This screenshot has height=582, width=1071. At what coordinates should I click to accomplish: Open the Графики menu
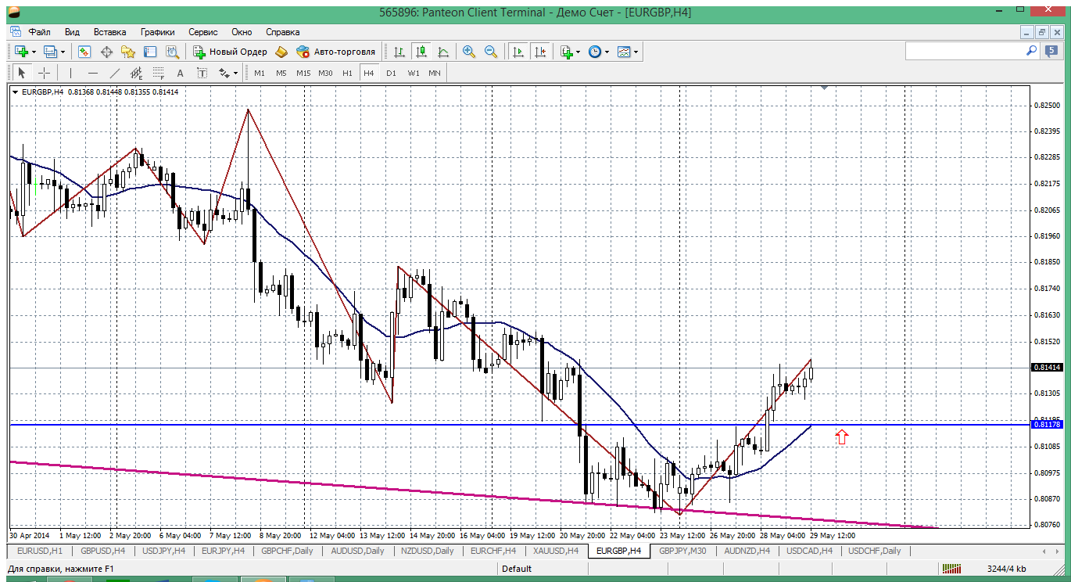pyautogui.click(x=157, y=32)
